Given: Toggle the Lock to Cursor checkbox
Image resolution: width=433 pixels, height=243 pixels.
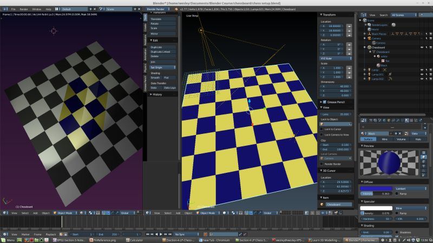Looking at the screenshot, I should pyautogui.click(x=322, y=129).
